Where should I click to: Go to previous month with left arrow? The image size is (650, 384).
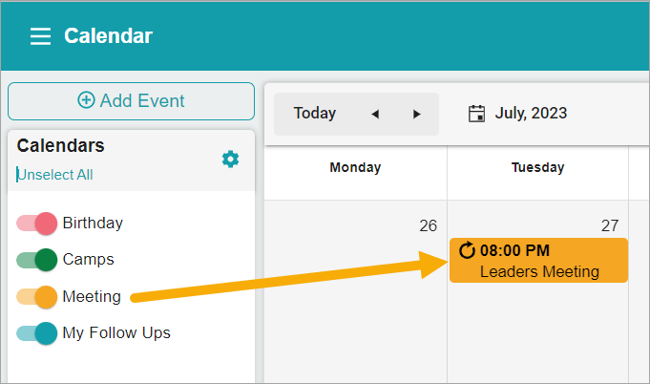[375, 114]
